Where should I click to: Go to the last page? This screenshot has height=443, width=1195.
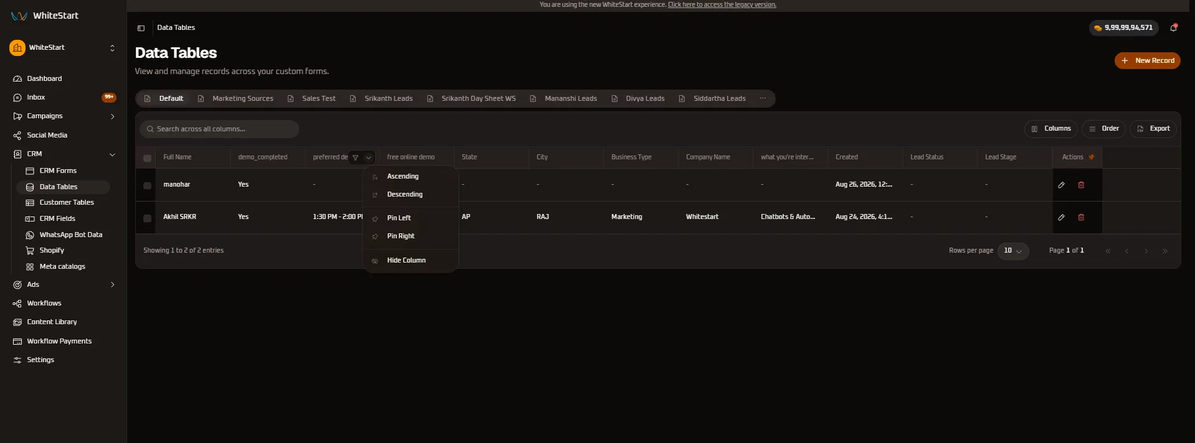[x=1165, y=251]
